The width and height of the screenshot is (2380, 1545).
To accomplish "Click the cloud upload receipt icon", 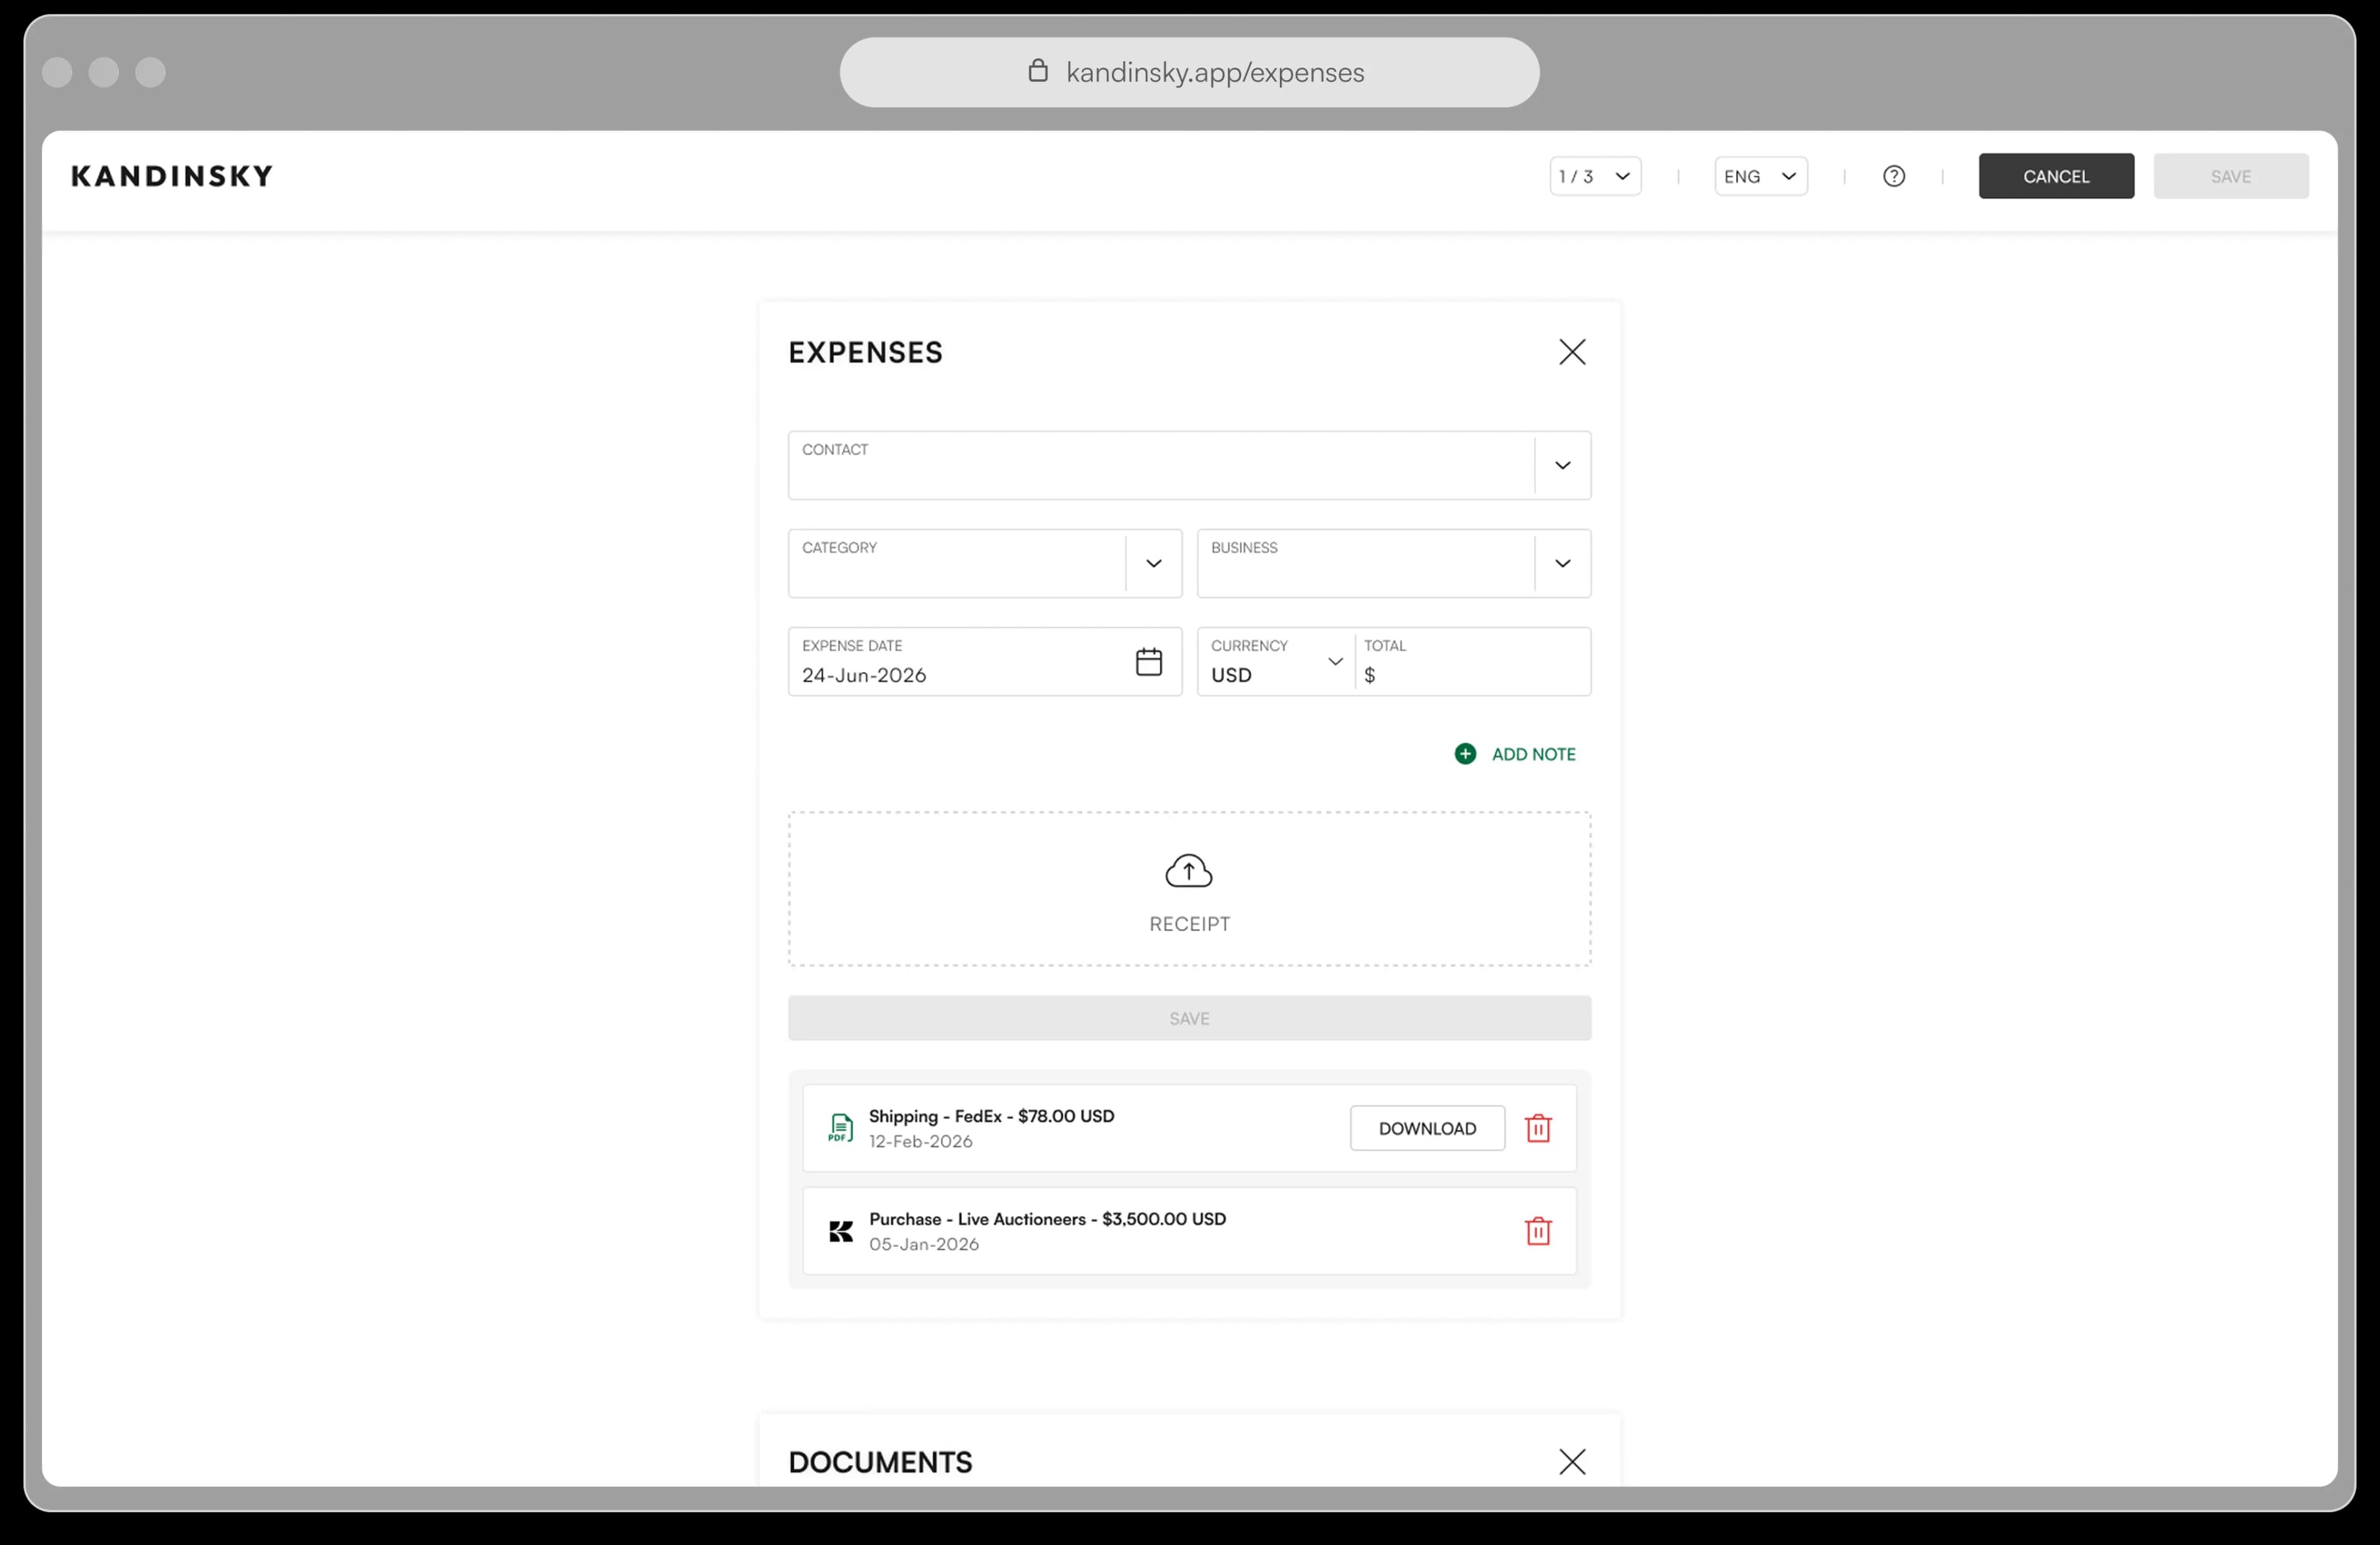I will click(1189, 871).
